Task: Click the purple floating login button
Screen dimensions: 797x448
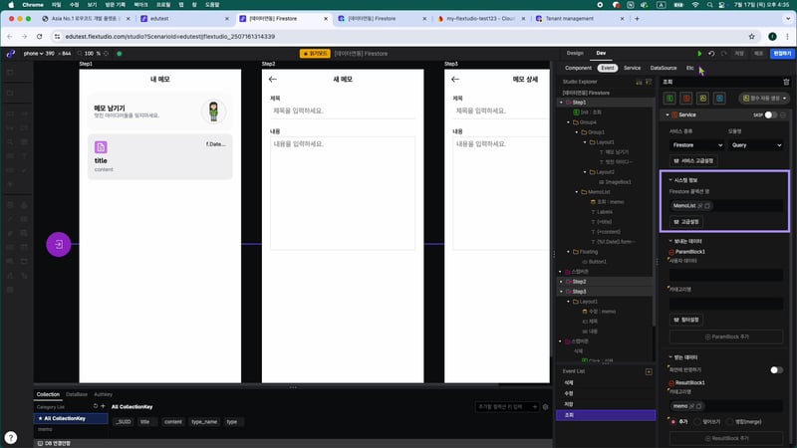Action: [x=59, y=244]
